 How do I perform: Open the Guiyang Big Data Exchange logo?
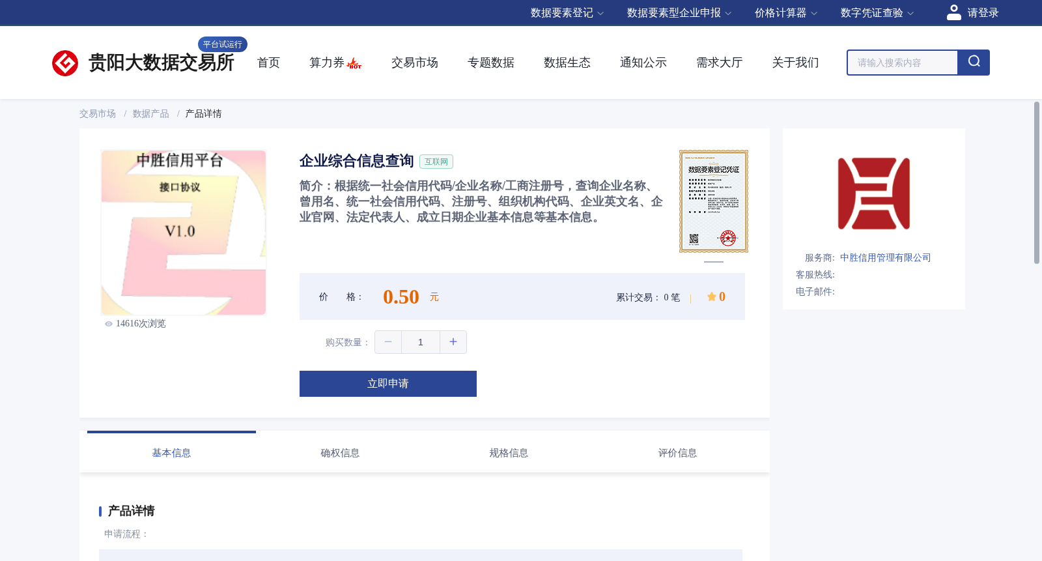[x=143, y=63]
